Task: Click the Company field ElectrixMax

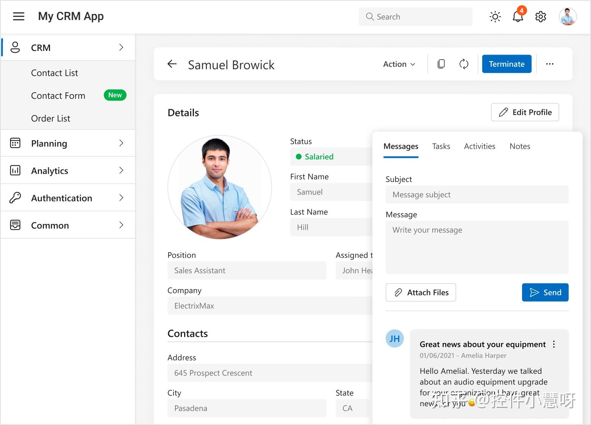Action: coord(270,306)
